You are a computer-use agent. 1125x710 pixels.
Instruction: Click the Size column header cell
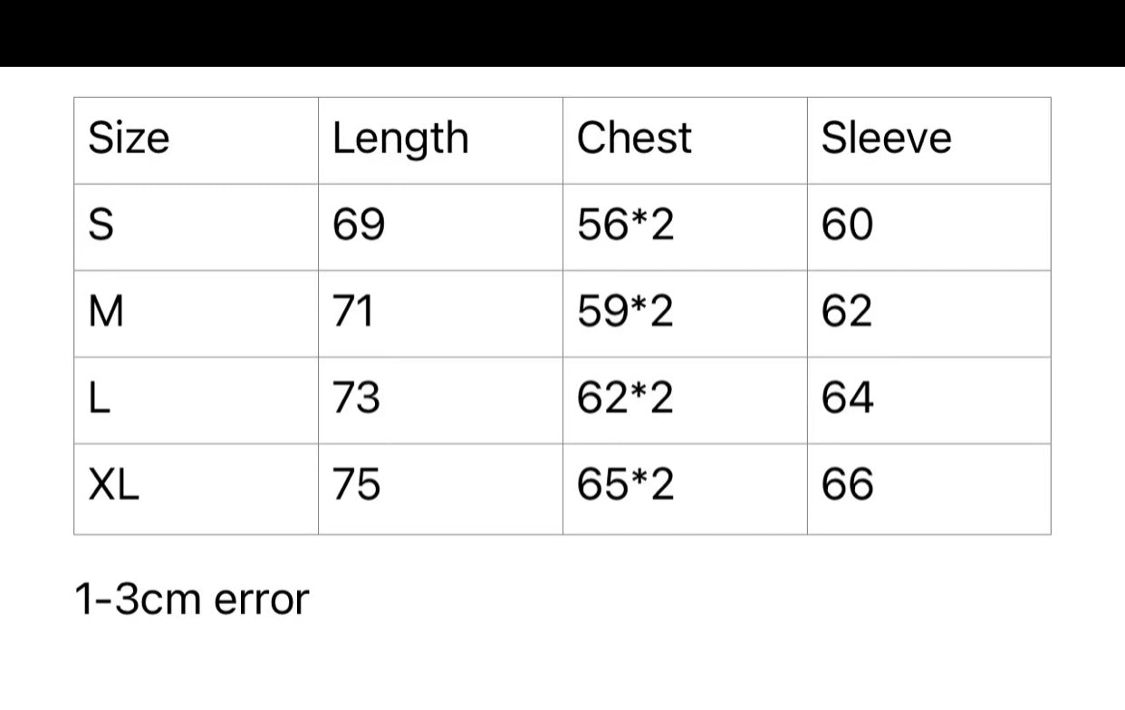coord(129,139)
